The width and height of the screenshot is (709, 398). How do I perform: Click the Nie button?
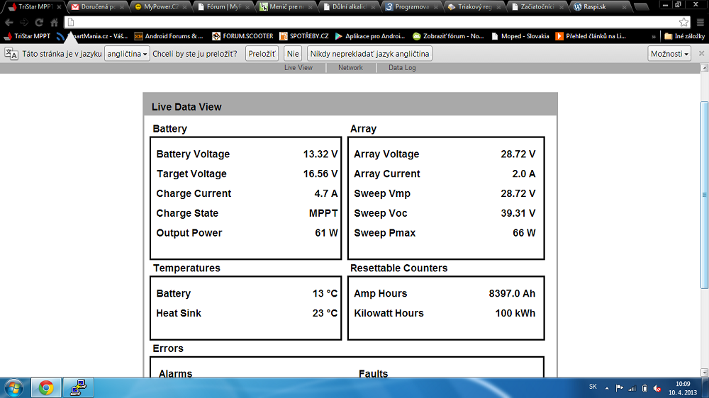pyautogui.click(x=293, y=54)
